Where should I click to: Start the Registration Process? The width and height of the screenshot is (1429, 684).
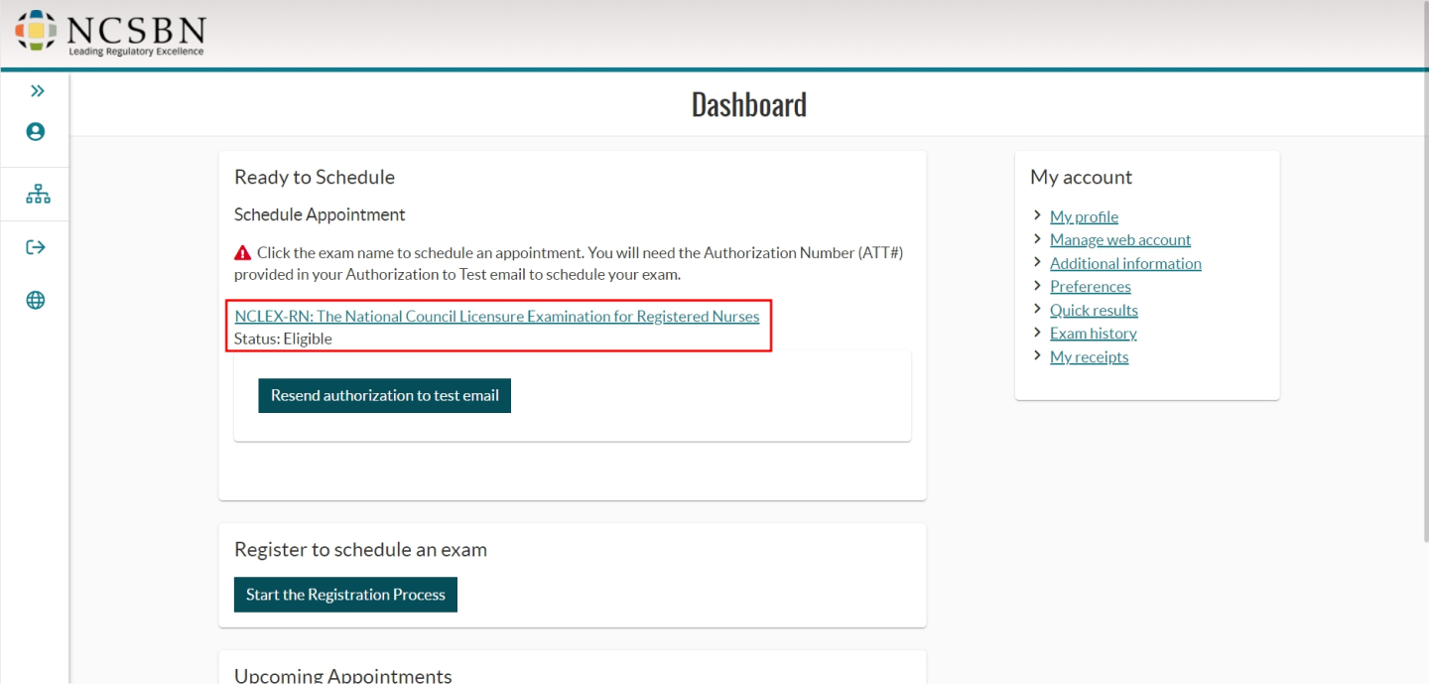click(x=345, y=595)
